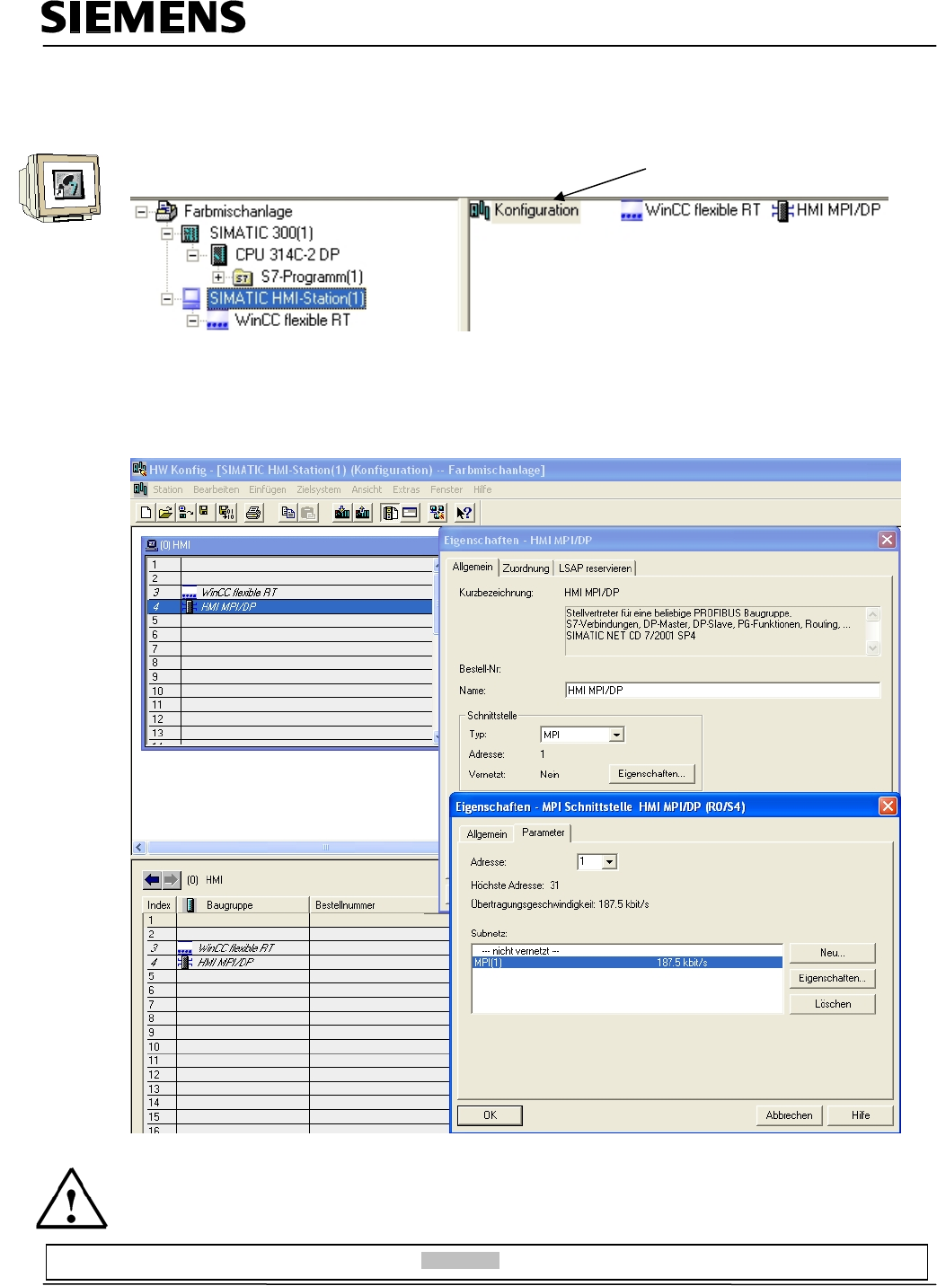
Task: Select the WinCC flexible RT object in right pane
Action: coord(690,210)
